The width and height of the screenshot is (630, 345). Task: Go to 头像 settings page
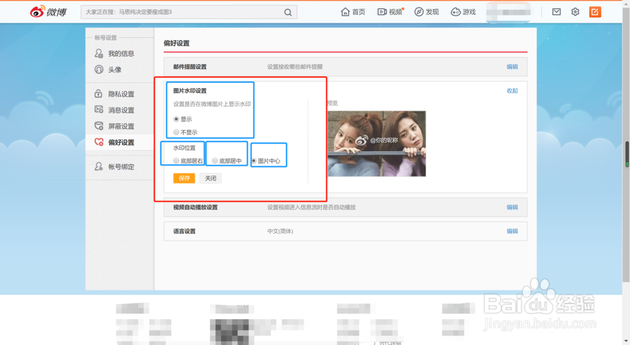coord(115,69)
